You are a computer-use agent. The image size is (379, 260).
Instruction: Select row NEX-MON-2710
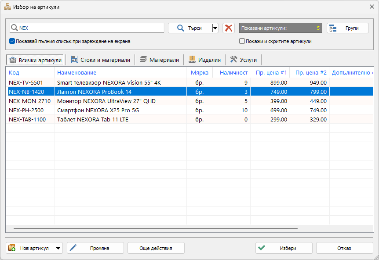[x=190, y=101]
